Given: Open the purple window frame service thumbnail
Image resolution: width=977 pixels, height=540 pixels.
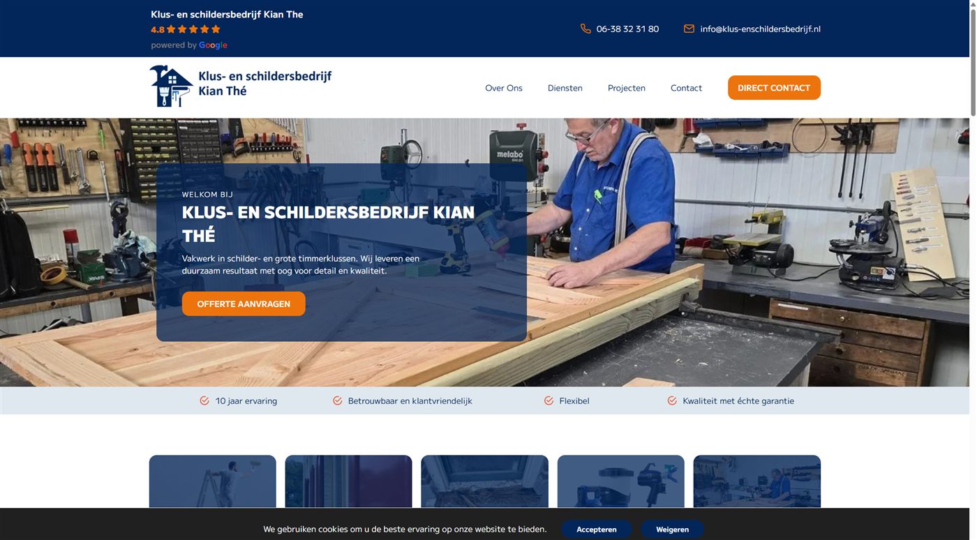Looking at the screenshot, I should click(349, 482).
